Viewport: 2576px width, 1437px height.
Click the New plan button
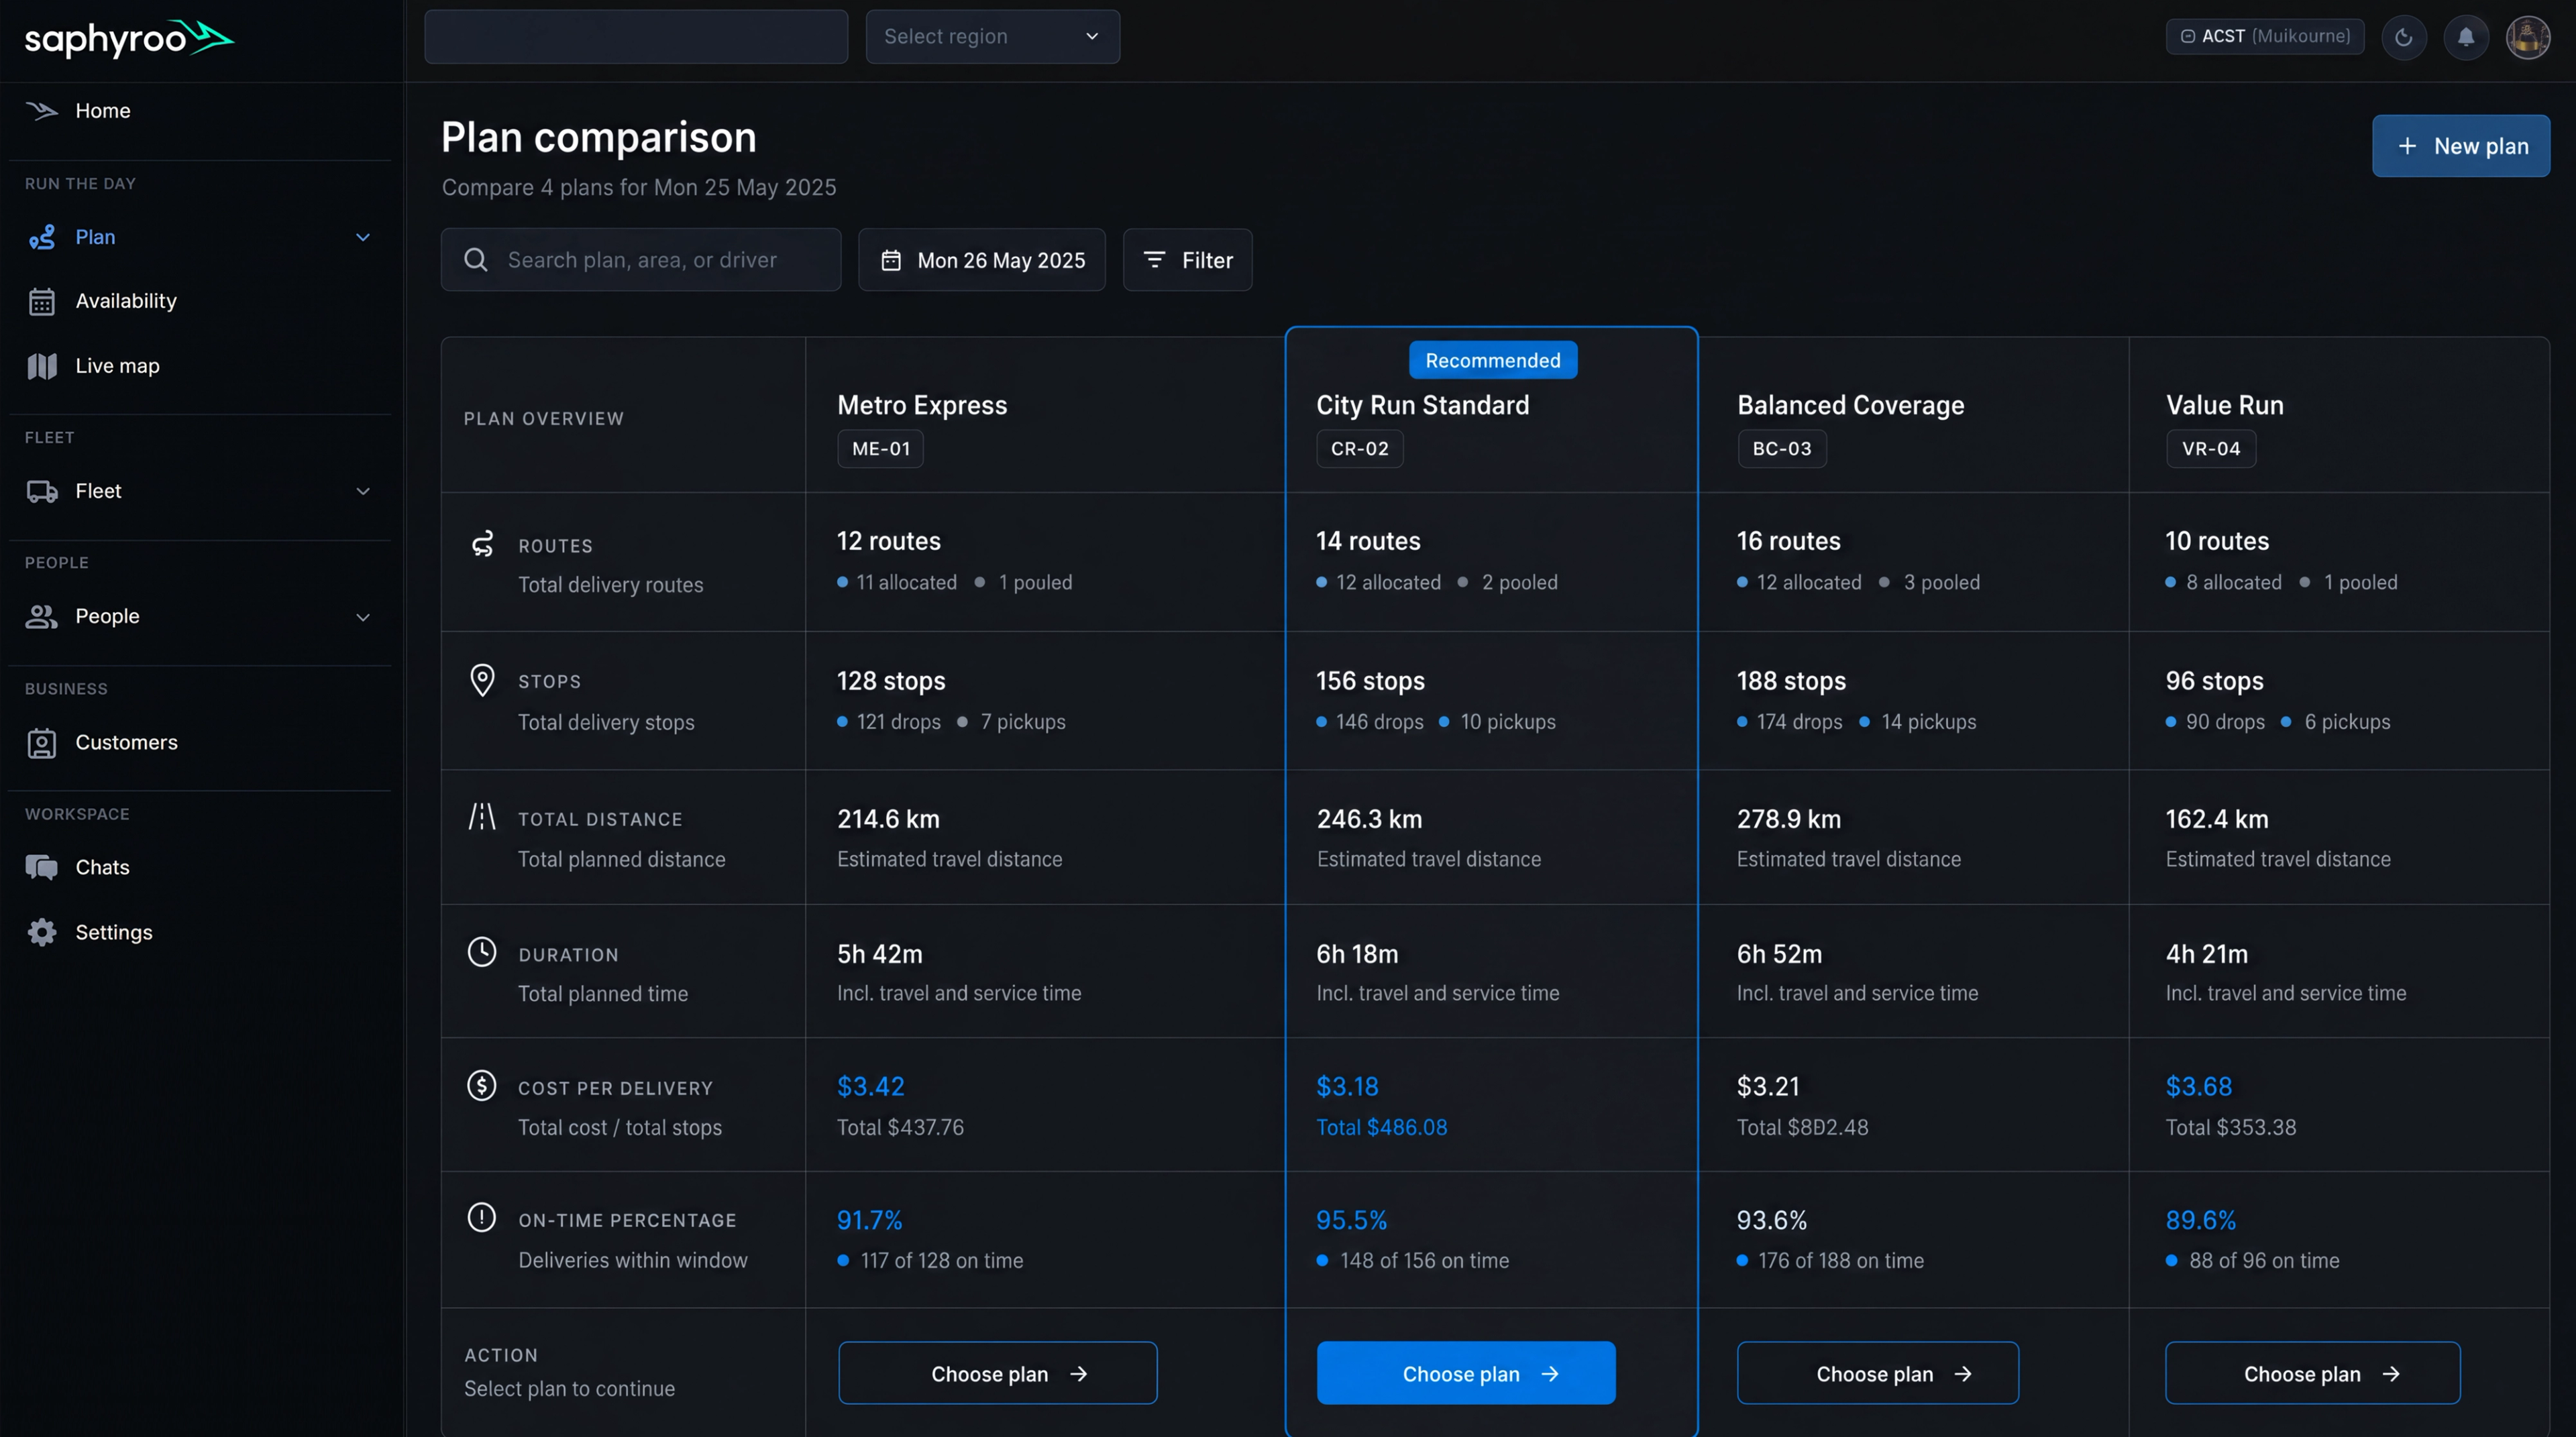tap(2461, 146)
